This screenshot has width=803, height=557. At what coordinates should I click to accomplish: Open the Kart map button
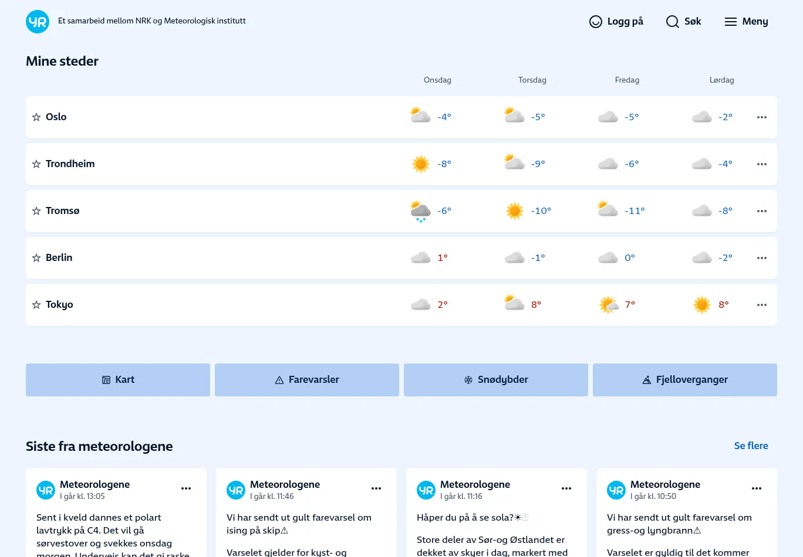pos(118,380)
